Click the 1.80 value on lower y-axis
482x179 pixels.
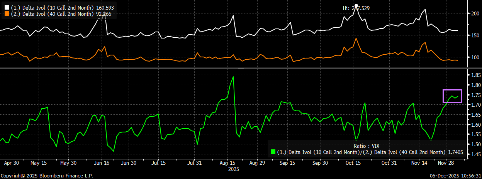pyautogui.click(x=475, y=85)
